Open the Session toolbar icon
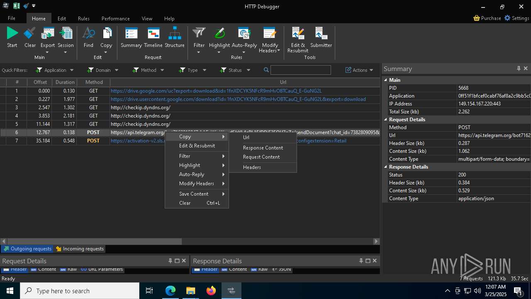Viewport: 531px width, 299px height. pos(66,33)
